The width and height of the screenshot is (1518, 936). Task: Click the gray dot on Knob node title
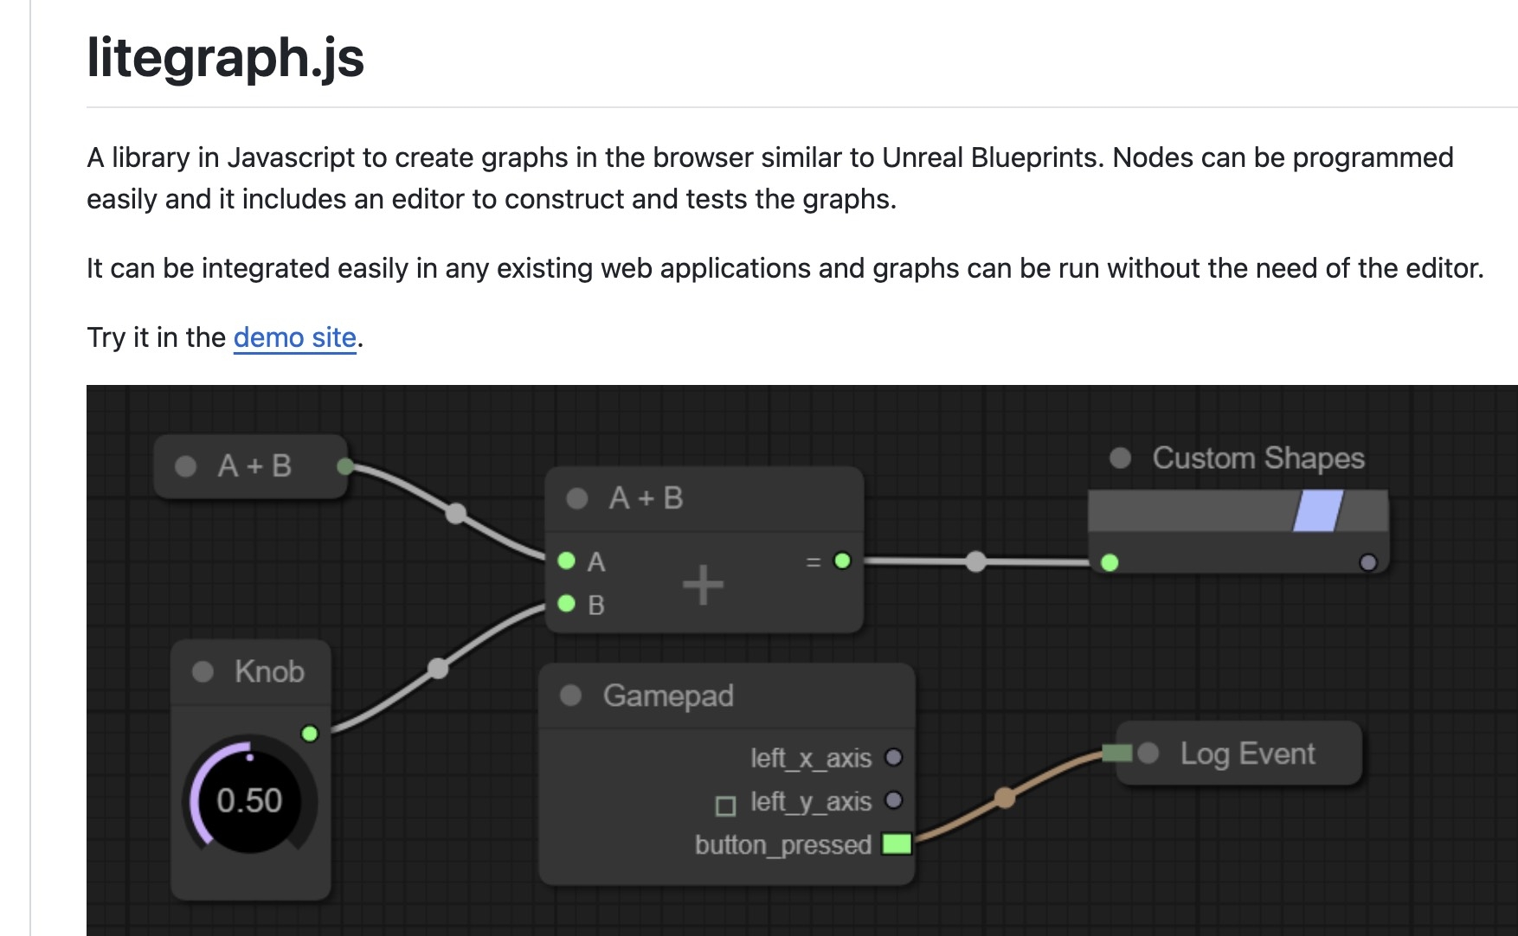pyautogui.click(x=203, y=672)
